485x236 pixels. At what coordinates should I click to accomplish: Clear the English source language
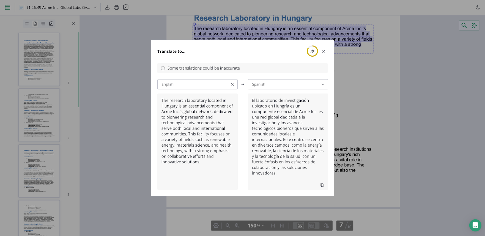[232, 84]
